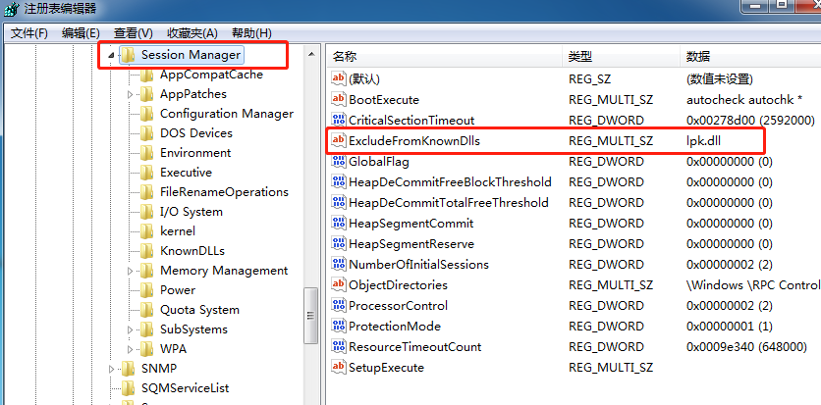This screenshot has width=821, height=405.
Task: Select the CriticalSectionTimeout value row
Action: [411, 121]
